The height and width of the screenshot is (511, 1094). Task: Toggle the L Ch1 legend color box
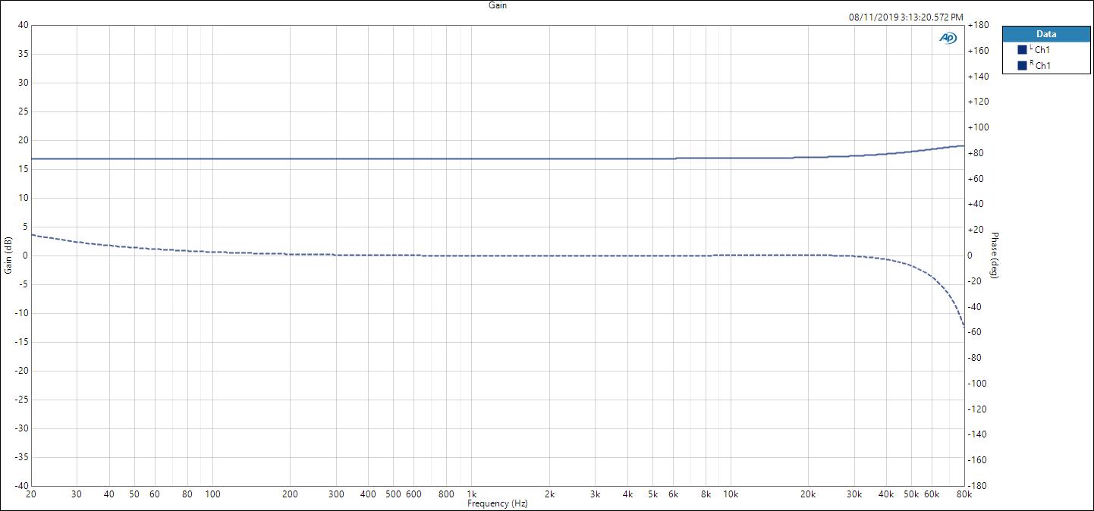pyautogui.click(x=1022, y=50)
